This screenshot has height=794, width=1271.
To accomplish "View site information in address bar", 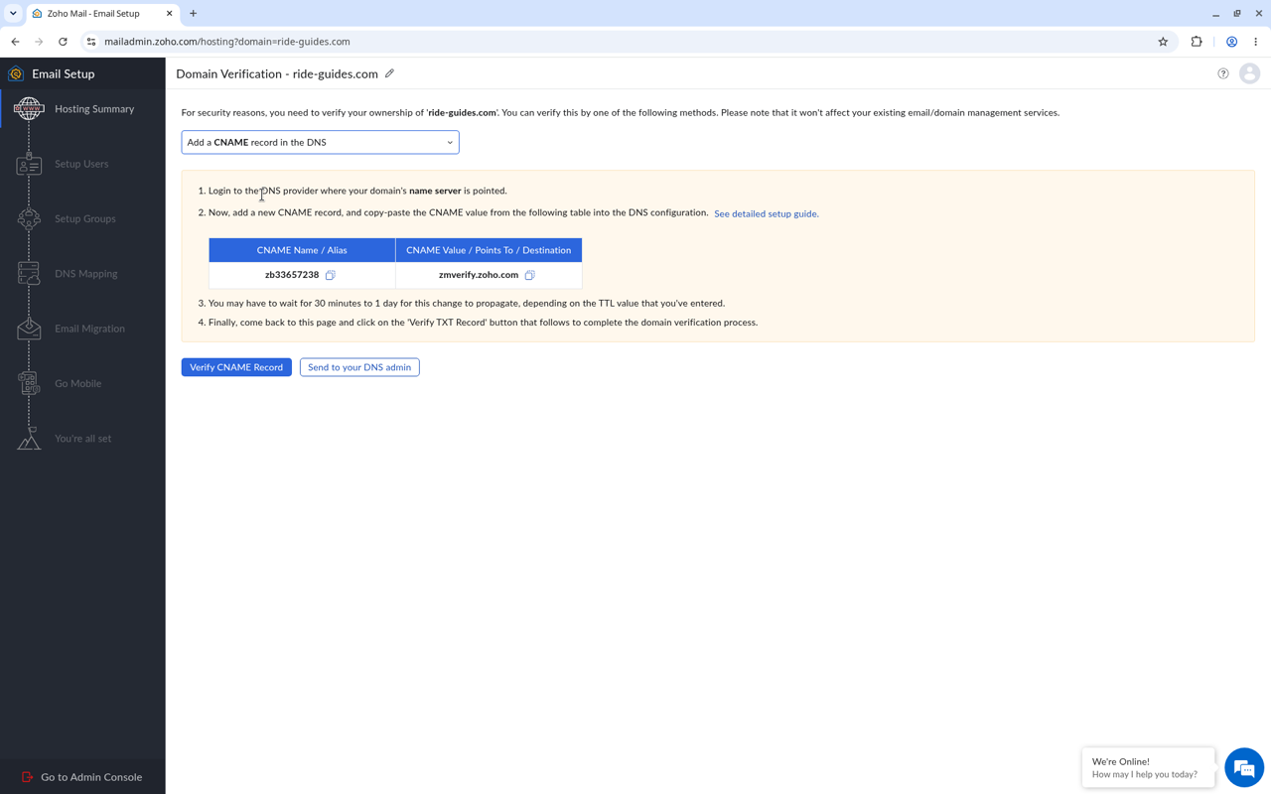I will [91, 42].
